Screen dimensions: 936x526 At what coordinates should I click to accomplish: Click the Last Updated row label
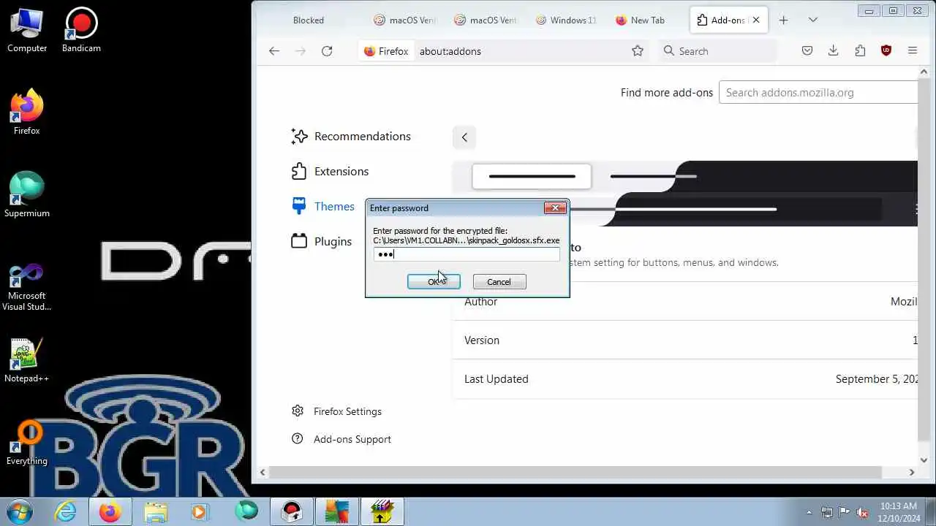[x=497, y=379]
